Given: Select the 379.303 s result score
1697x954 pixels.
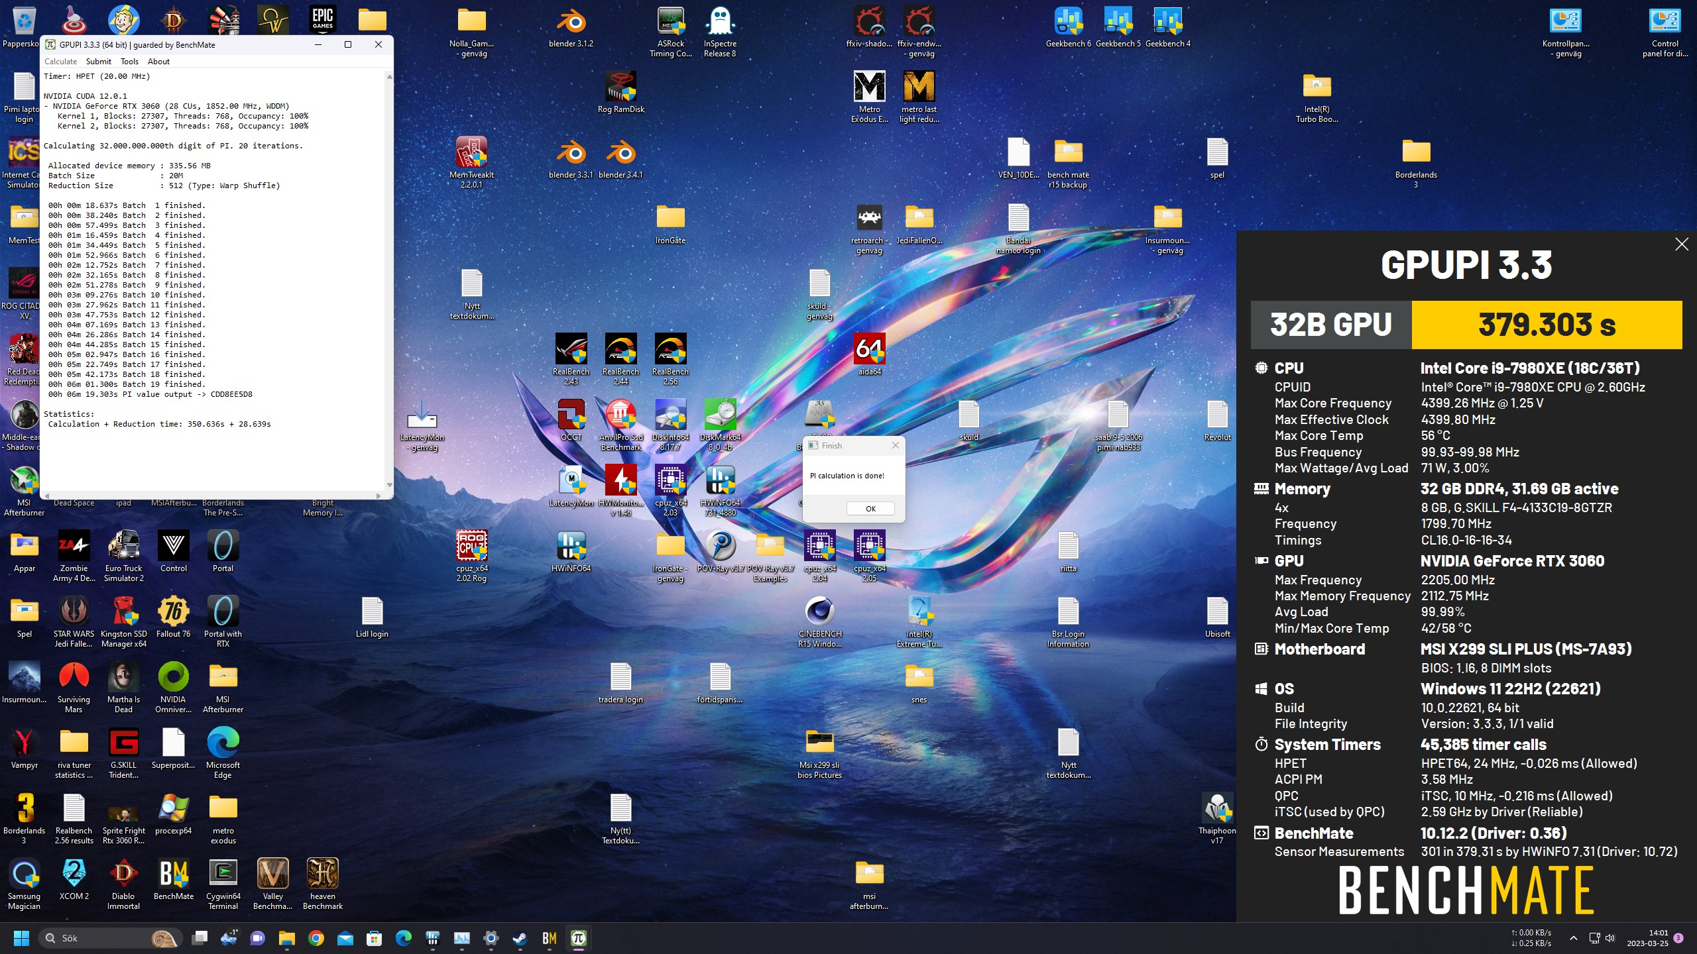Looking at the screenshot, I should [x=1547, y=325].
